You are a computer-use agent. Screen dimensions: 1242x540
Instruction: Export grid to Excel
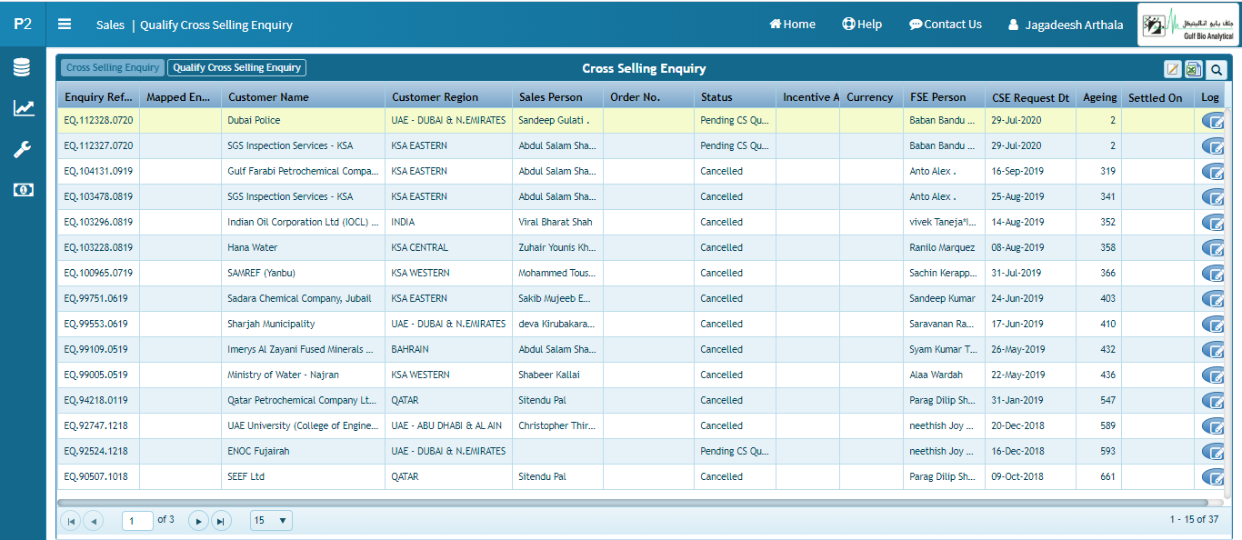pos(1194,69)
